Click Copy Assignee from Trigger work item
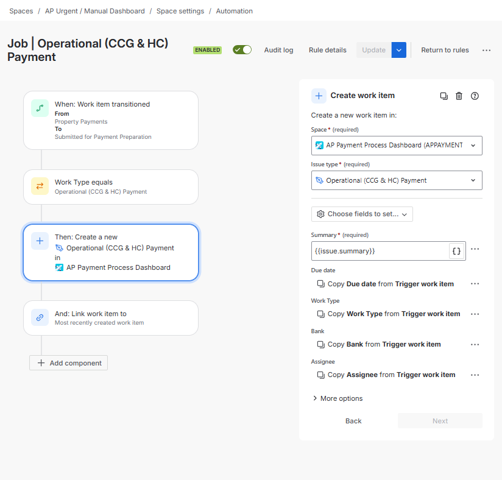 click(x=391, y=375)
